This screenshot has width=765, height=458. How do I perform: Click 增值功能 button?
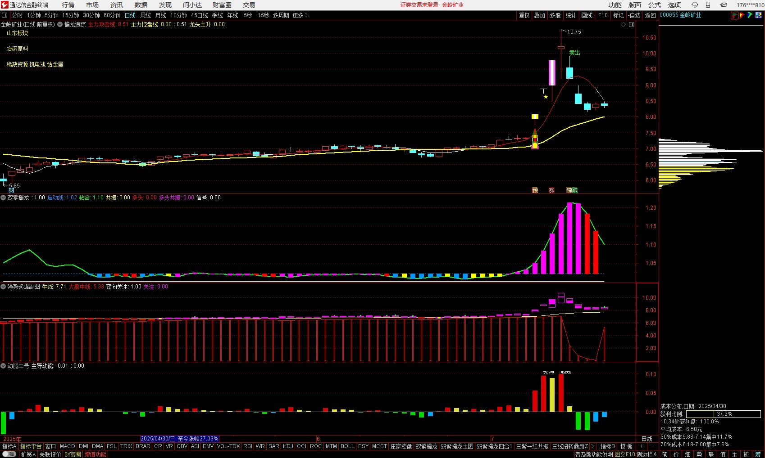(96, 454)
